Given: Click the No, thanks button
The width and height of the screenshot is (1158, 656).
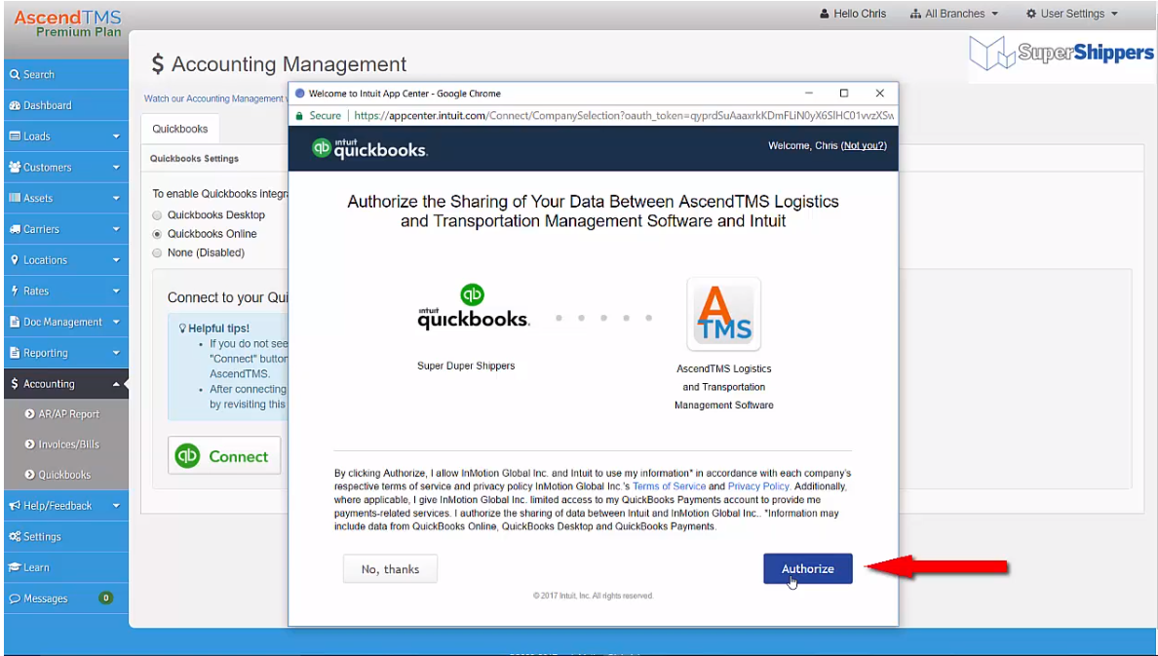Looking at the screenshot, I should coord(390,569).
